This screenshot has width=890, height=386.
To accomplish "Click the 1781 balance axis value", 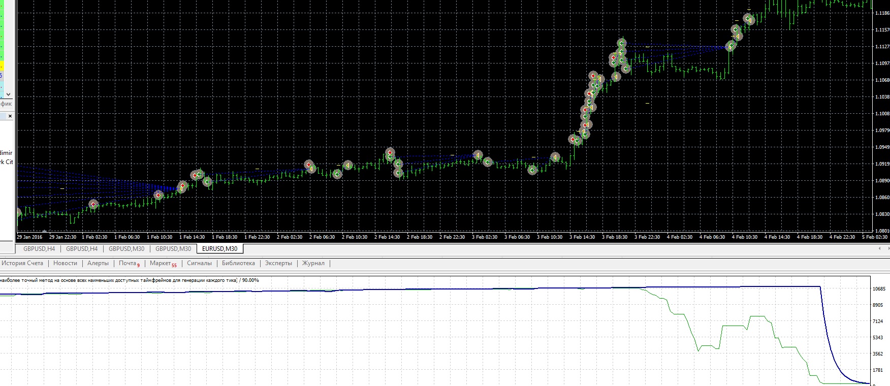I will (x=878, y=370).
